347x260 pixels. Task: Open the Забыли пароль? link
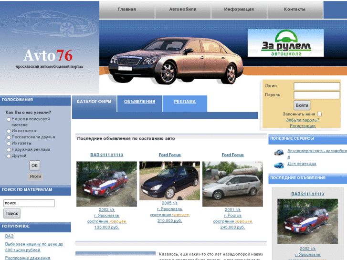point(303,120)
